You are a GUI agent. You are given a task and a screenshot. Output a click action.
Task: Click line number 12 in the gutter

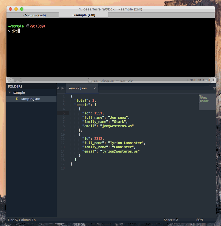(x=63, y=143)
